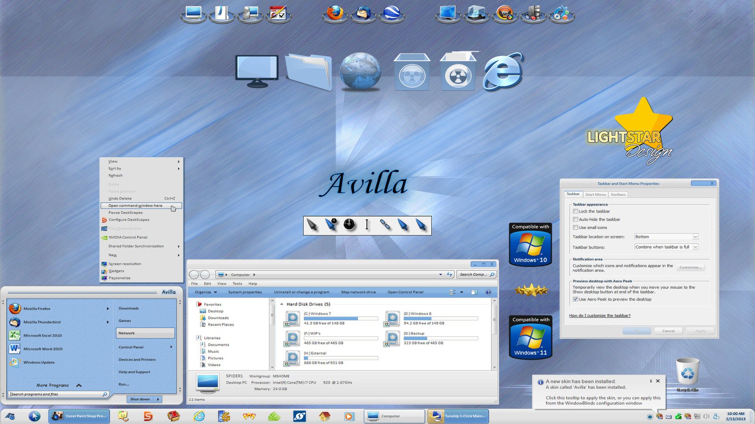Expand New submenu in context menu

point(141,255)
